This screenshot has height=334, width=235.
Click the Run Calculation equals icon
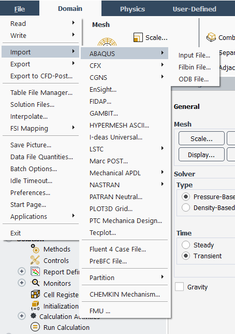(35, 327)
